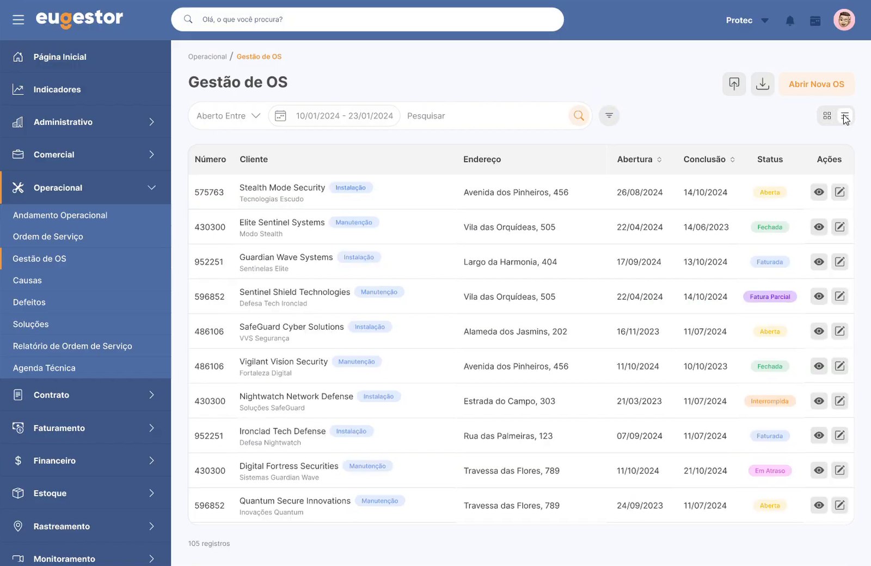
Task: Edit the SafeGuard Cyber Solutions order
Action: click(840, 331)
